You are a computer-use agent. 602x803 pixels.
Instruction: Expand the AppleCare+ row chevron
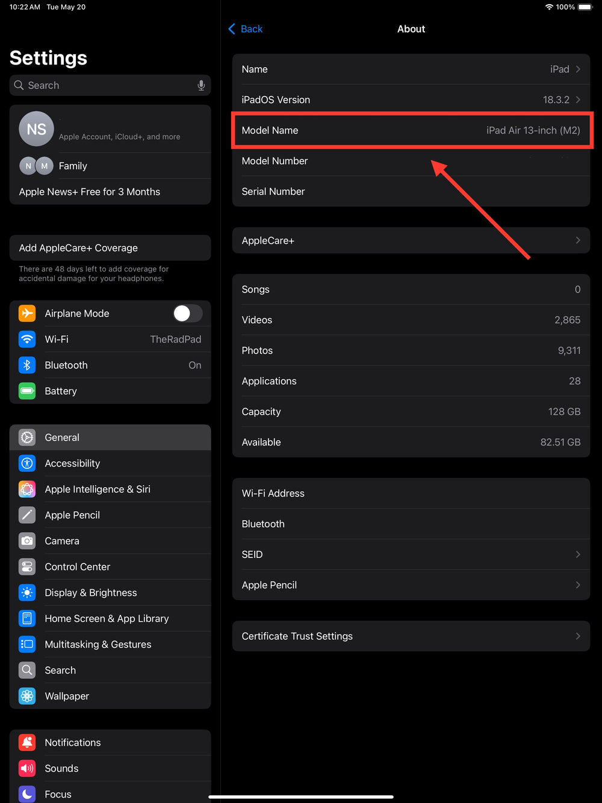pyautogui.click(x=578, y=241)
